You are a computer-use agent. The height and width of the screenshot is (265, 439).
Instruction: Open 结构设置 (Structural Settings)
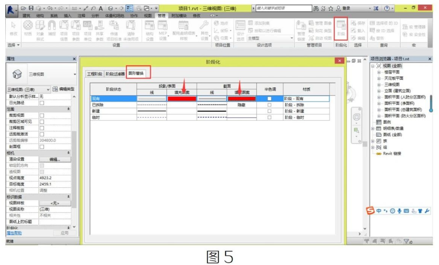[150, 30]
